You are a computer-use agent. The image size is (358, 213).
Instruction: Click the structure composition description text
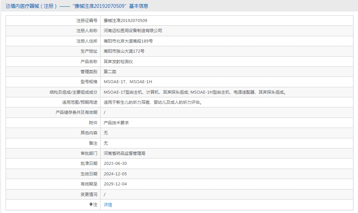(196, 92)
